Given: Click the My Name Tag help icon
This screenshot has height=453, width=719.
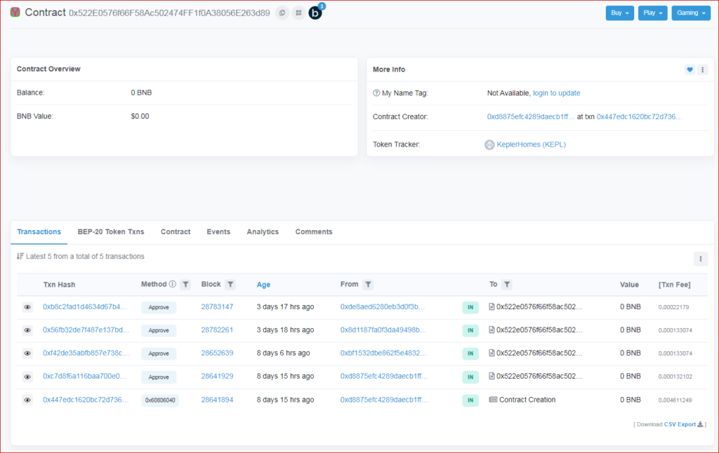Looking at the screenshot, I should point(376,93).
